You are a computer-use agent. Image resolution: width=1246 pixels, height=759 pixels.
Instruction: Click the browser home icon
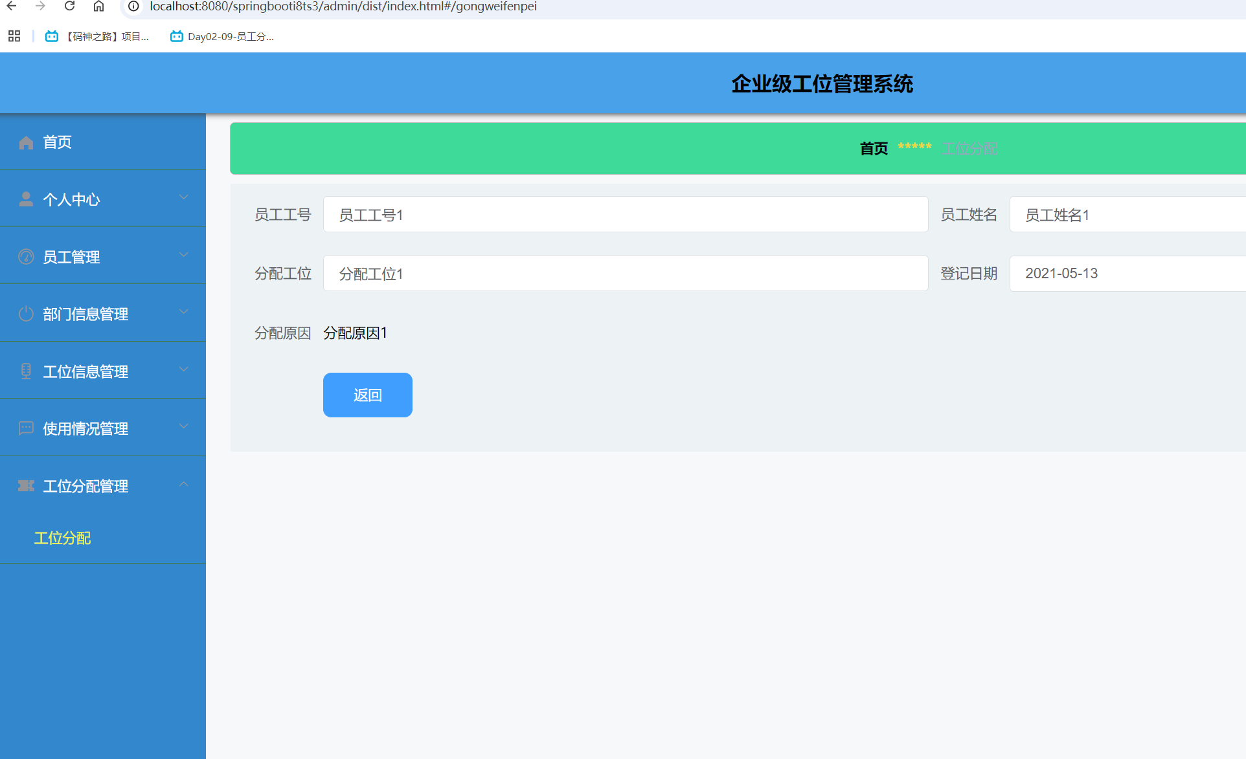click(98, 7)
